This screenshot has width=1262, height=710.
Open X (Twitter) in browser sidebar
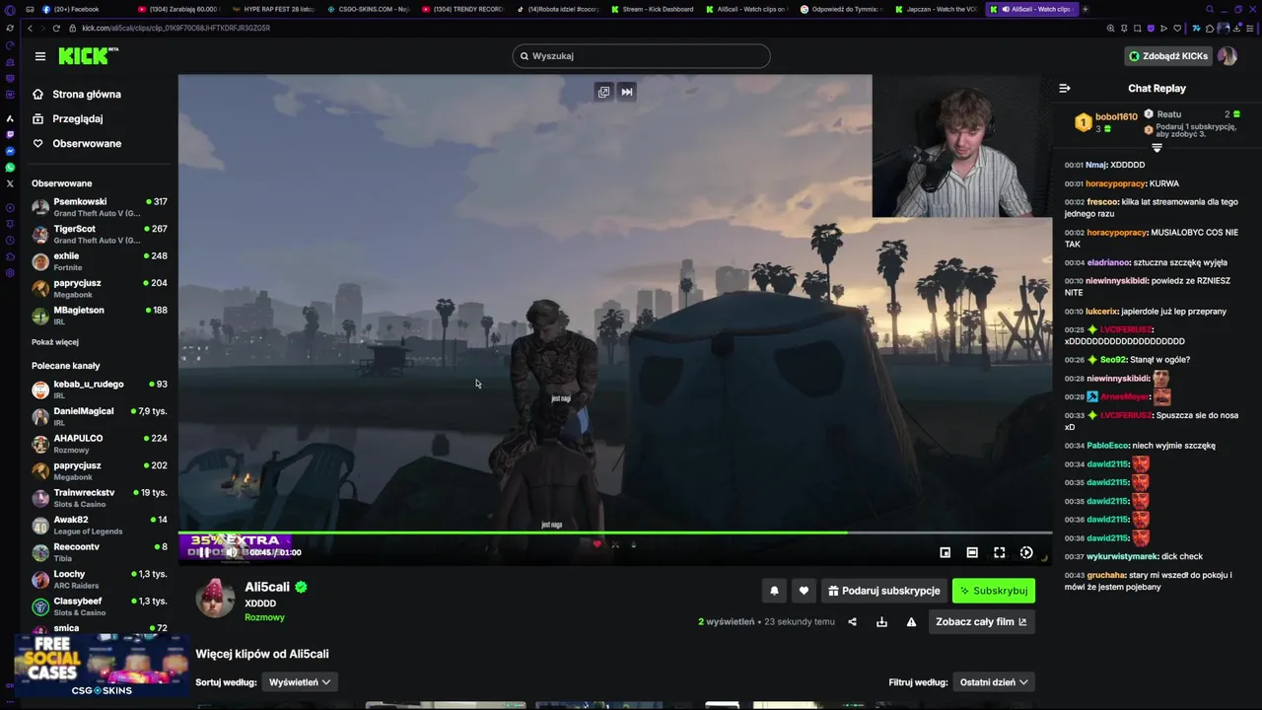point(10,183)
